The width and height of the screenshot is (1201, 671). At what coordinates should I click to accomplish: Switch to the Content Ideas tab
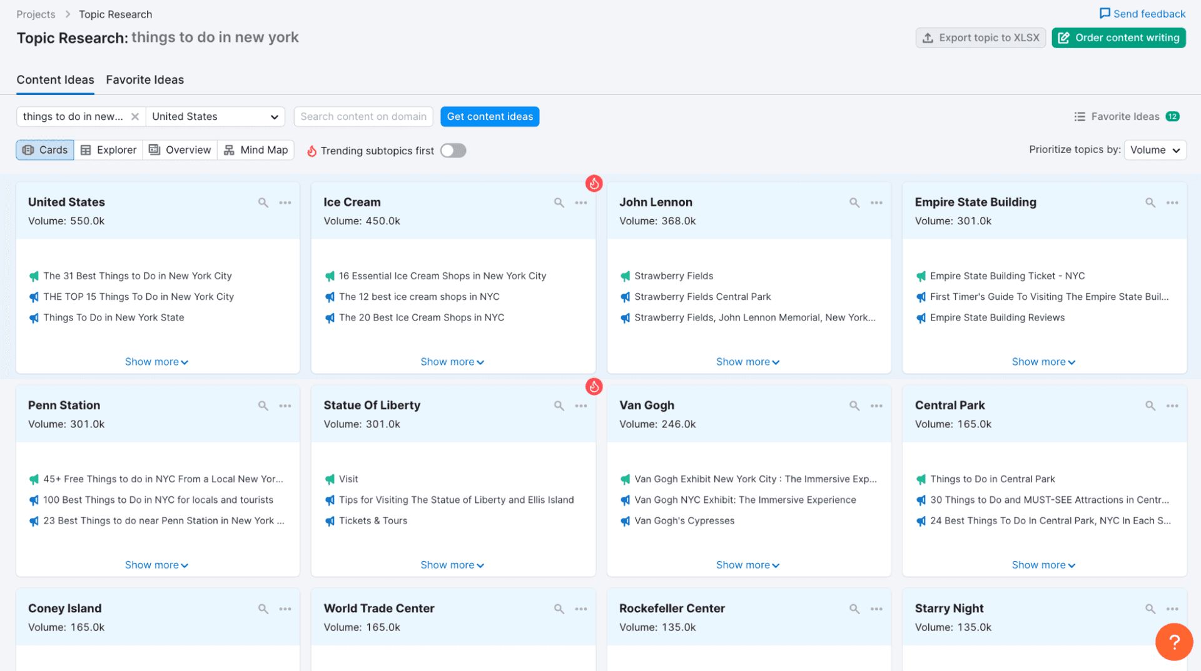[x=55, y=80]
